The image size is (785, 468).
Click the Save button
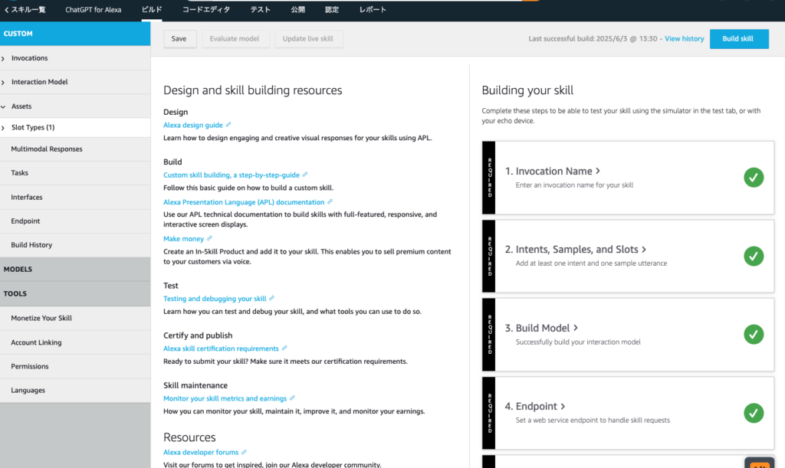pos(179,38)
